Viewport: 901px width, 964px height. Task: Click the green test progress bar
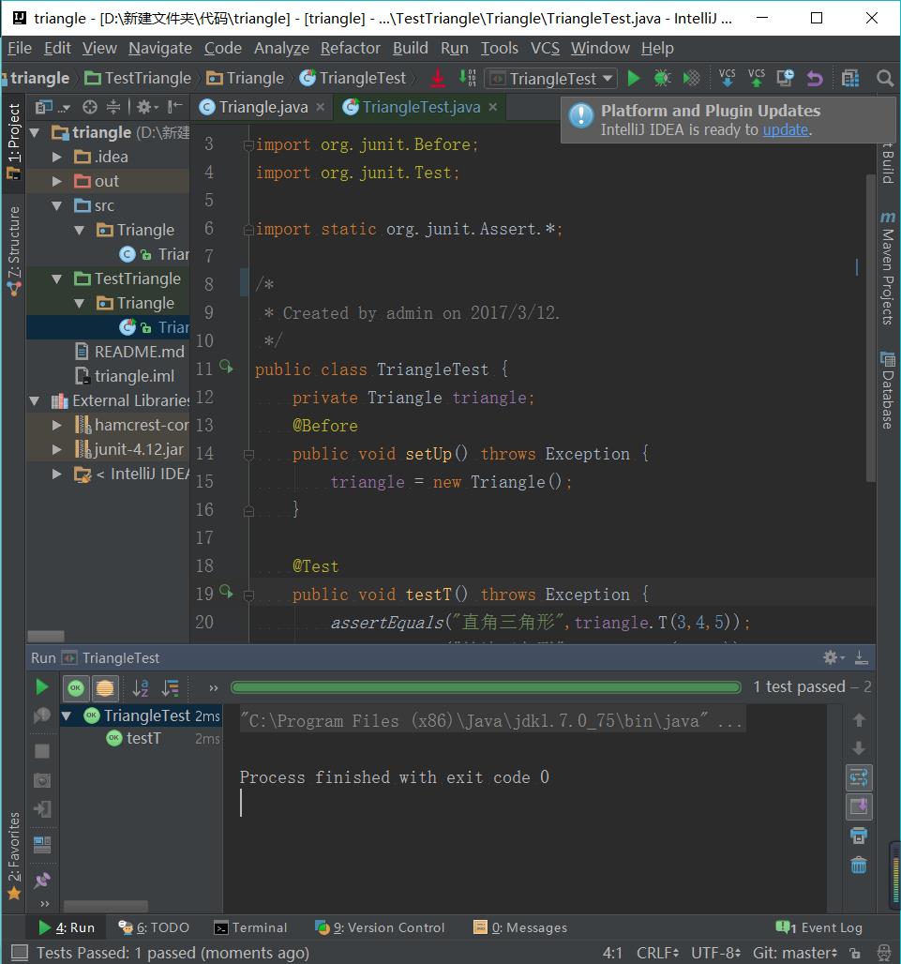(486, 687)
